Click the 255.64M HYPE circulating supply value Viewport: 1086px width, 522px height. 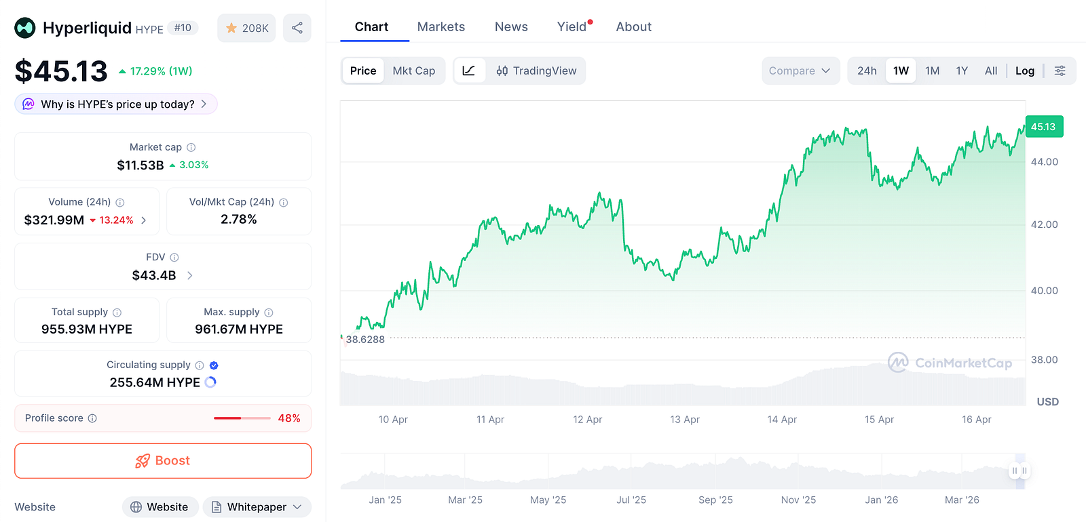pos(155,382)
